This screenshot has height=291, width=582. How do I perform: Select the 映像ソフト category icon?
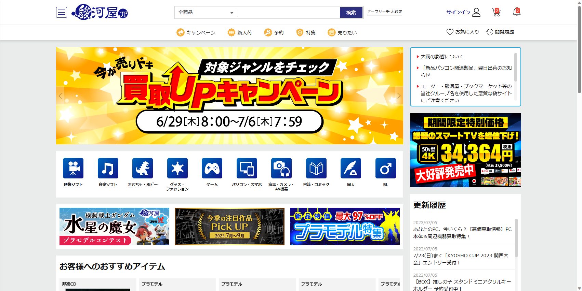tap(73, 168)
